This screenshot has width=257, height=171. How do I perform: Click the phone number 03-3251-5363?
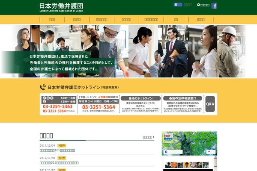pyautogui.click(x=57, y=106)
